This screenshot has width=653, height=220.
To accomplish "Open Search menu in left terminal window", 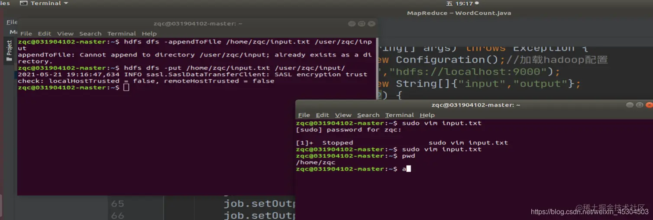I will coord(90,34).
